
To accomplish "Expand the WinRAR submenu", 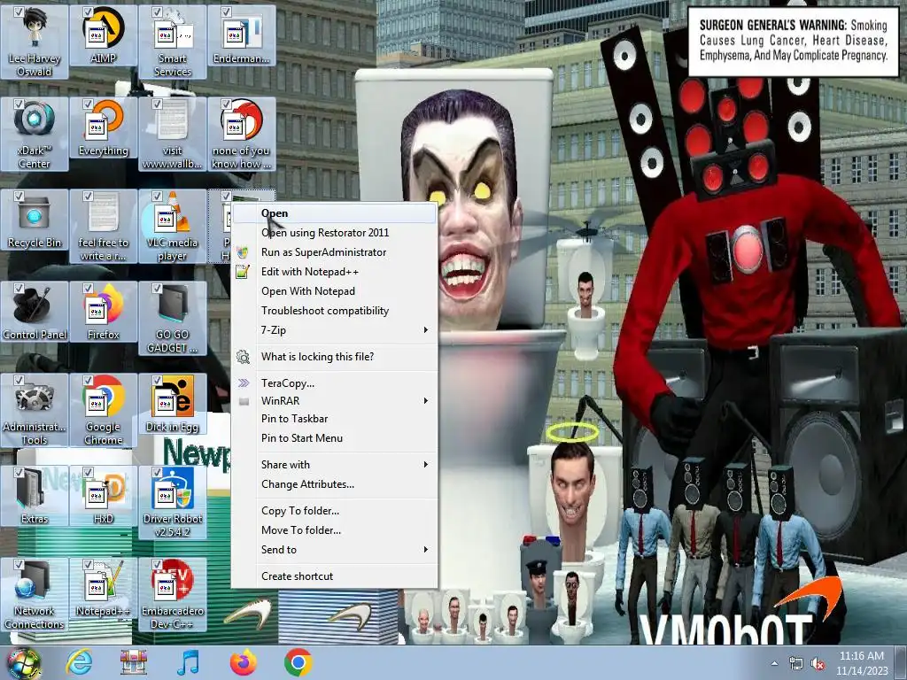I will tap(334, 401).
